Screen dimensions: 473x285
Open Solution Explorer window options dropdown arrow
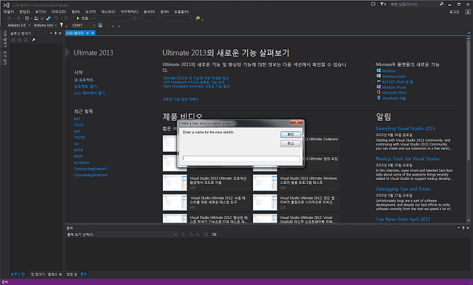coord(51,33)
